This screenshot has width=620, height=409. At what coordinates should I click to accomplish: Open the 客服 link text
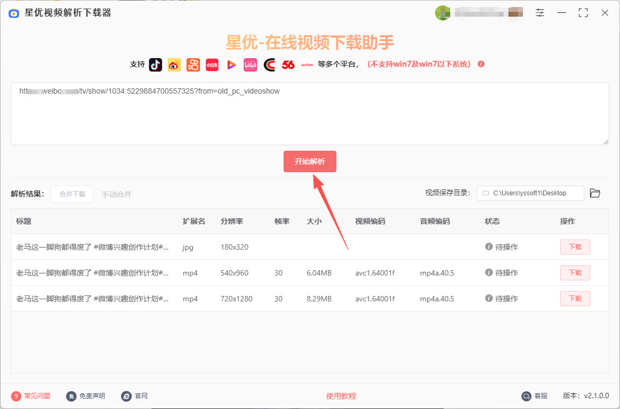[541, 396]
